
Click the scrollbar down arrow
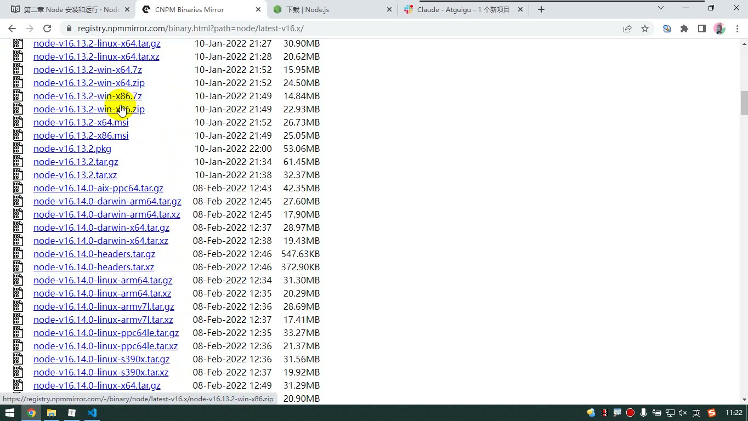point(744,400)
